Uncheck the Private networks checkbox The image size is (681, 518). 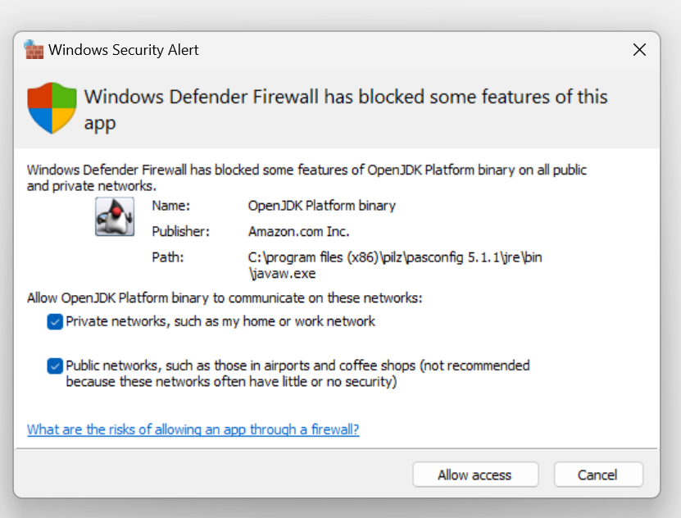click(x=55, y=322)
